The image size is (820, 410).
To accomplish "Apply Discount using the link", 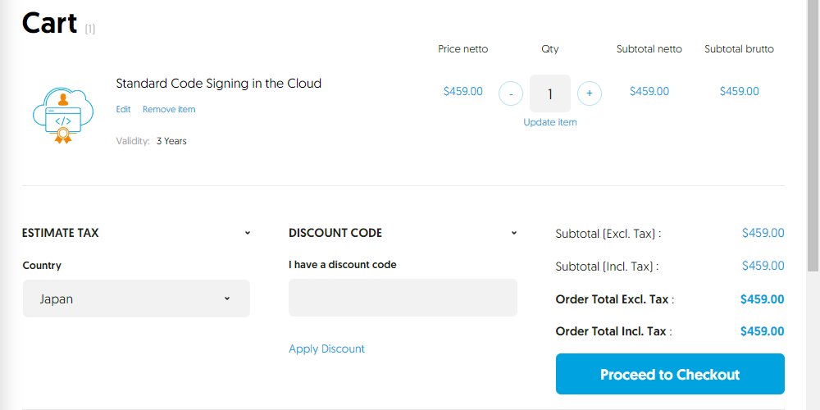I will click(x=326, y=348).
